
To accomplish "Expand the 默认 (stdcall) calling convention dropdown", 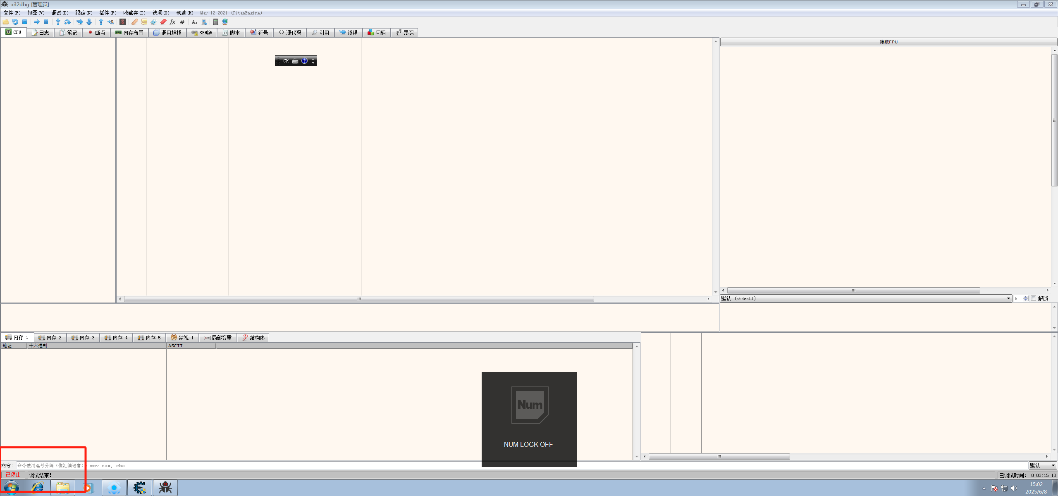I will (x=1008, y=298).
